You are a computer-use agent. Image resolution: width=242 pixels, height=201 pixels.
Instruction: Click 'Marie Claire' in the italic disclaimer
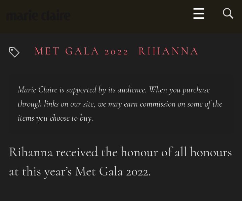(x=38, y=90)
